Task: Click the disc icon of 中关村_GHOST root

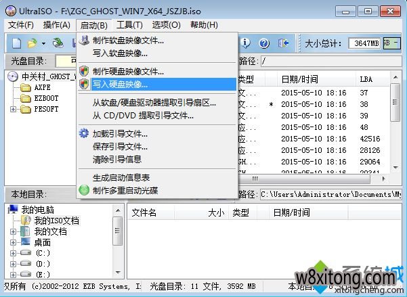Action: coord(13,76)
